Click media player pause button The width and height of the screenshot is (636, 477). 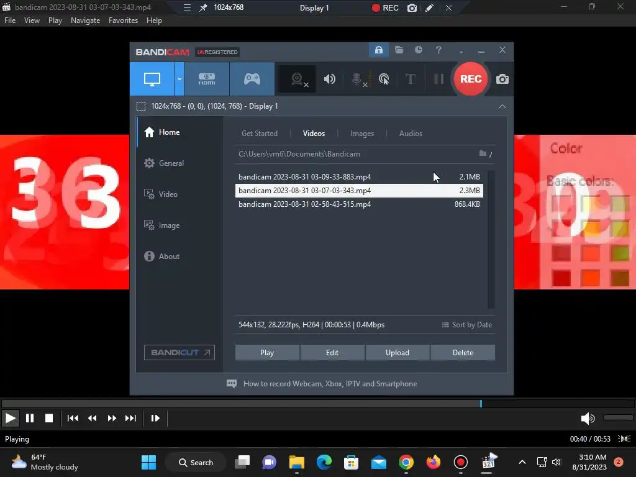pos(30,418)
